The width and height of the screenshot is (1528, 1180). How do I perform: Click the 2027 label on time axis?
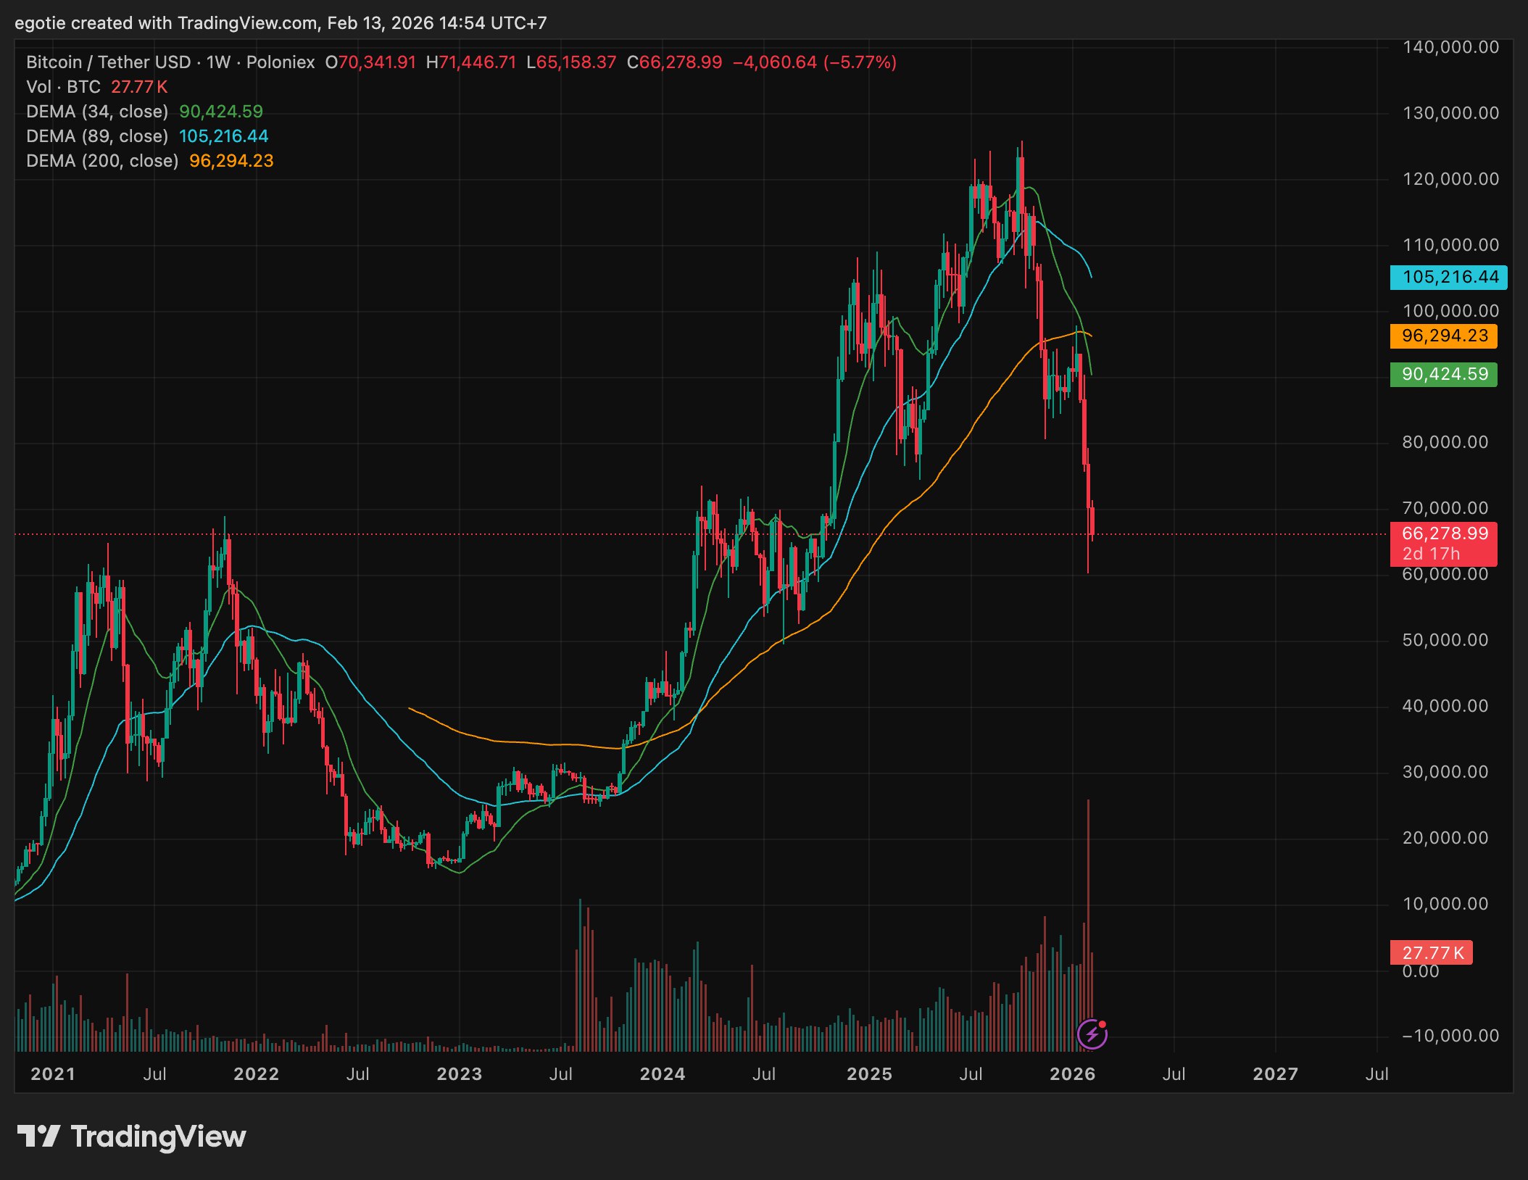pyautogui.click(x=1275, y=1074)
